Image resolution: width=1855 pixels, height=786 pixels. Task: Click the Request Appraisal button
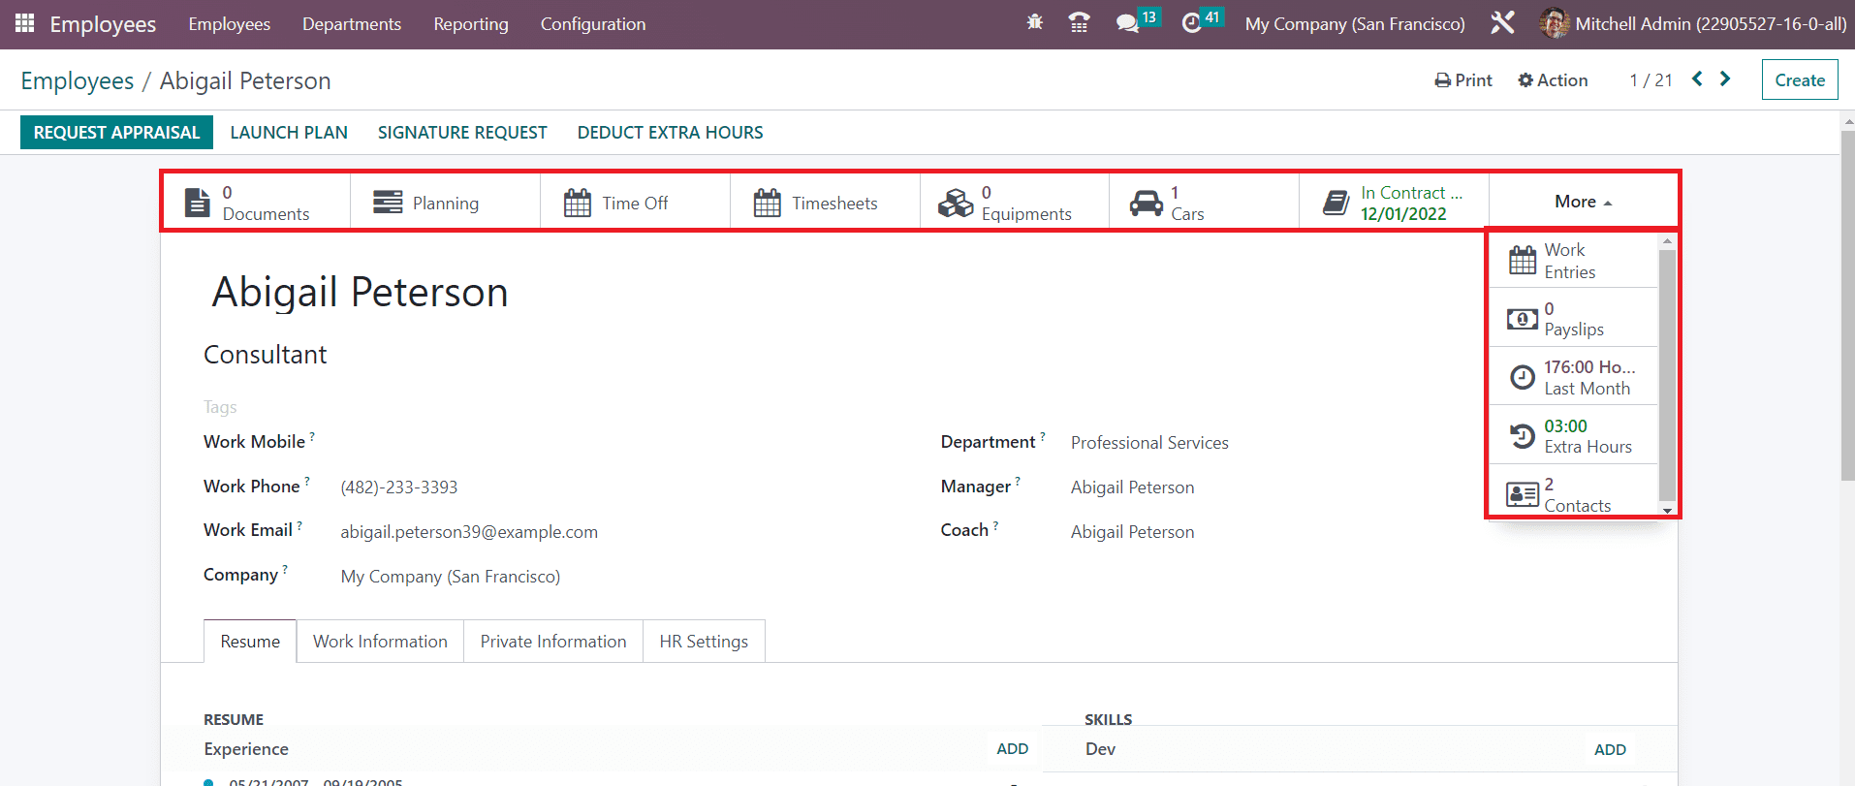(116, 133)
